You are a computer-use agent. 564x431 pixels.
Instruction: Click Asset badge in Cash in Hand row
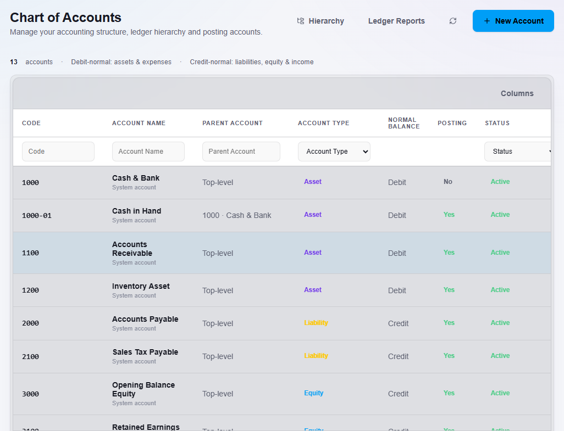313,215
